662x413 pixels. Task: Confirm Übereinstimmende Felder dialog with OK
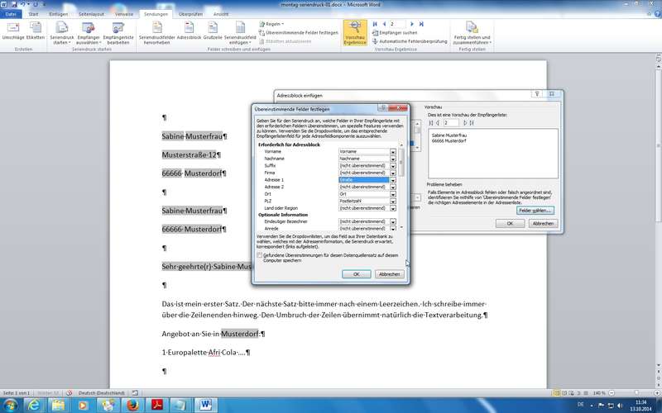pos(357,274)
